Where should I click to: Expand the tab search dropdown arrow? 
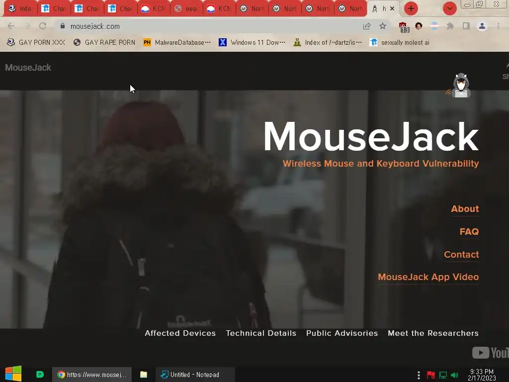point(449,8)
